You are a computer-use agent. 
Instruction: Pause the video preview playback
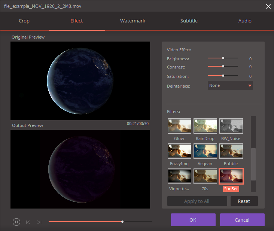16,222
